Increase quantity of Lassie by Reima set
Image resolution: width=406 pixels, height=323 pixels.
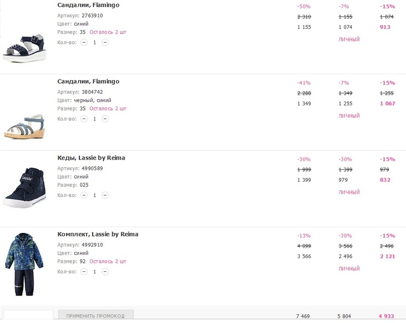105,271
